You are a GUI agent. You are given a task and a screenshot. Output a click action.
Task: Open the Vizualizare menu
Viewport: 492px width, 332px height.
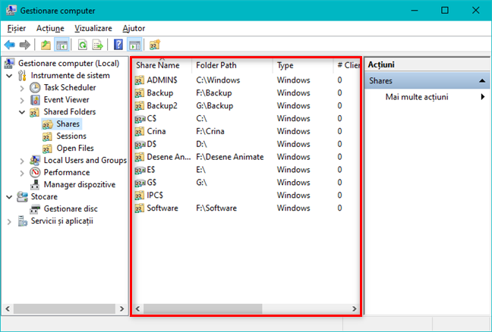[93, 28]
